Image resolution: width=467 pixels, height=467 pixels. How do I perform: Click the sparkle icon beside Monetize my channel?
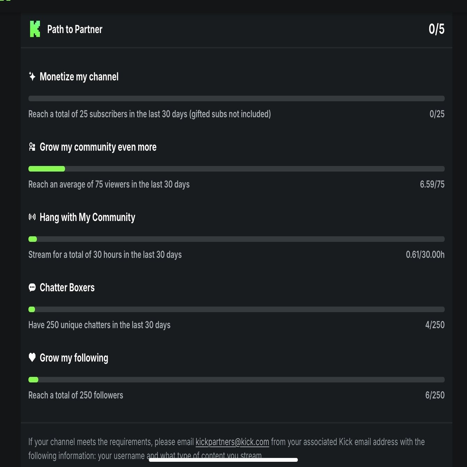pos(32,77)
